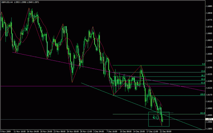
Task: Click the 17 Dec 12:00 time label
Action: [152, 132]
